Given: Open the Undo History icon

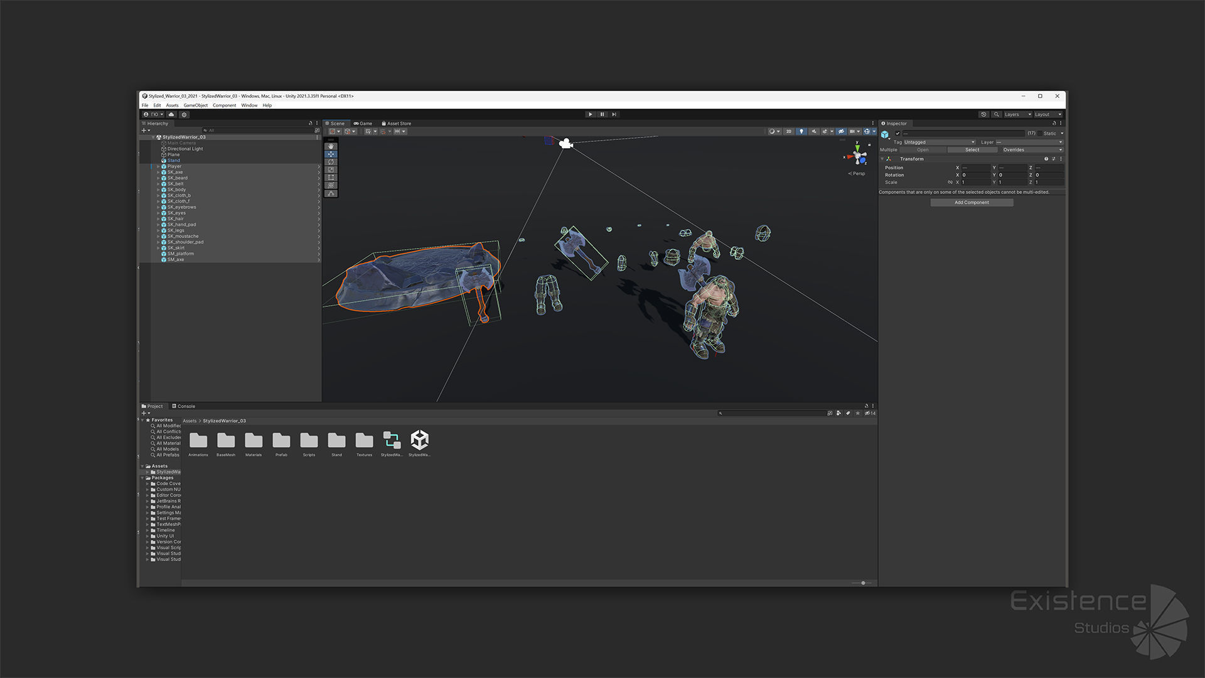Looking at the screenshot, I should pyautogui.click(x=983, y=114).
